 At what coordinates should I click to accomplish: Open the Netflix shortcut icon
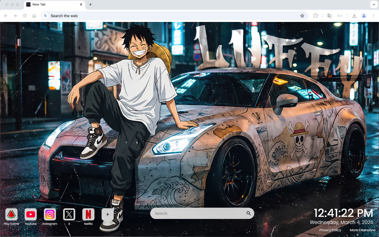(x=88, y=214)
